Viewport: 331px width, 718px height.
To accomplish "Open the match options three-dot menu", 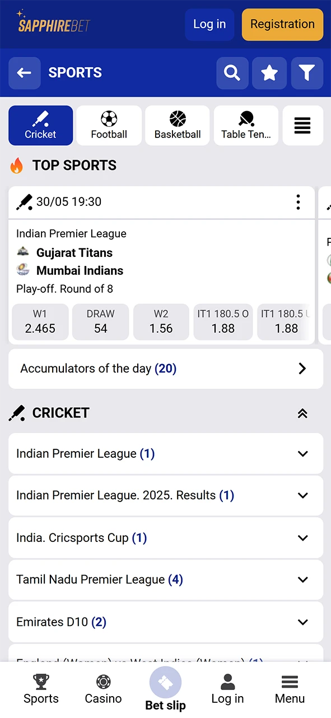I will point(298,202).
